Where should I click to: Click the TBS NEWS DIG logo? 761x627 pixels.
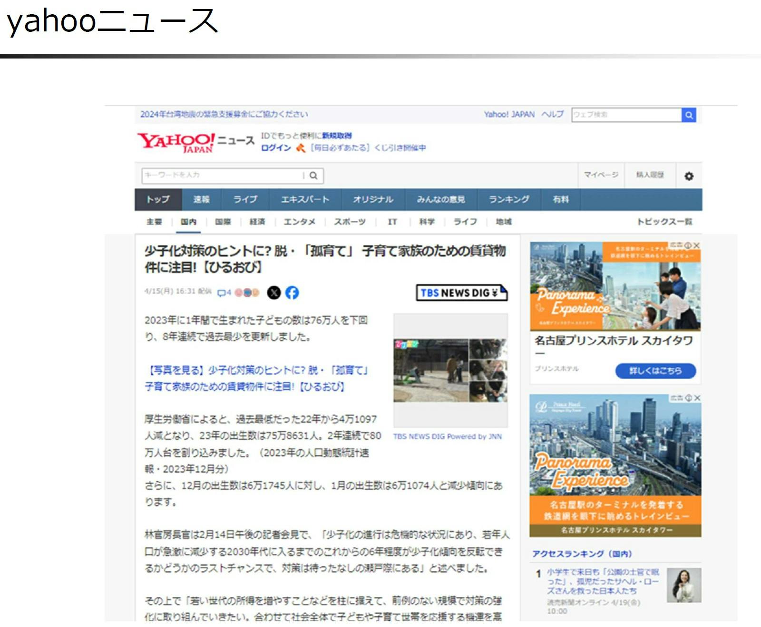tap(461, 293)
